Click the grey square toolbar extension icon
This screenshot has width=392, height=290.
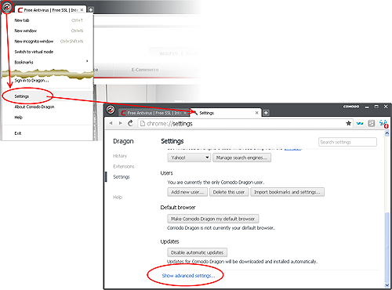point(372,123)
